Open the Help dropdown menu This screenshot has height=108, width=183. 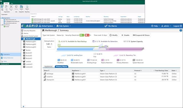(155, 26)
